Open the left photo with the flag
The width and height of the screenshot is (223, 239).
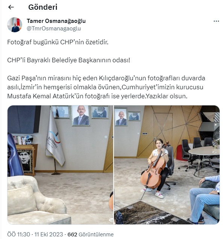pyautogui.click(x=60, y=165)
